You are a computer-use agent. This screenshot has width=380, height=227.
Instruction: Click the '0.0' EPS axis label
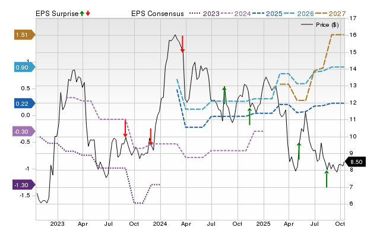pyautogui.click(x=26, y=115)
